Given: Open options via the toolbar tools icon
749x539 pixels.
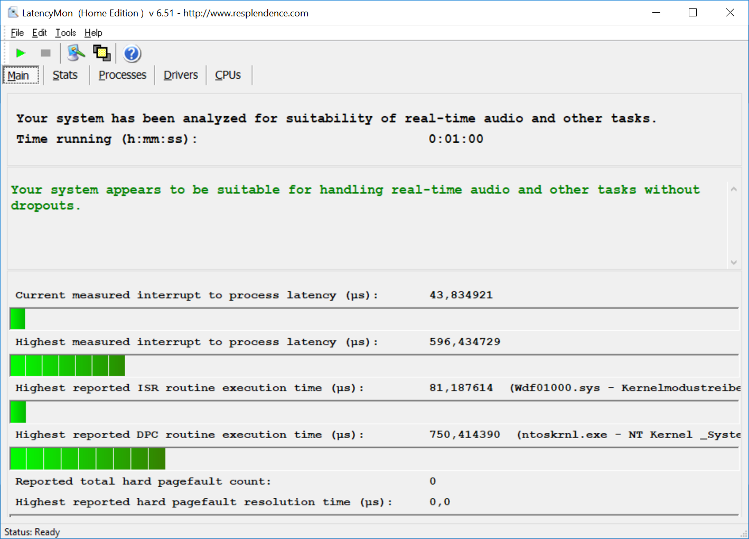Looking at the screenshot, I should (76, 53).
